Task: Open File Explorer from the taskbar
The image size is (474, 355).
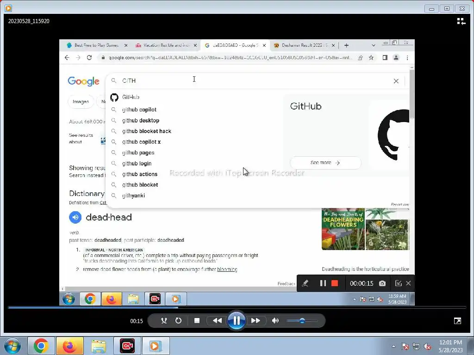Action: tap(99, 346)
